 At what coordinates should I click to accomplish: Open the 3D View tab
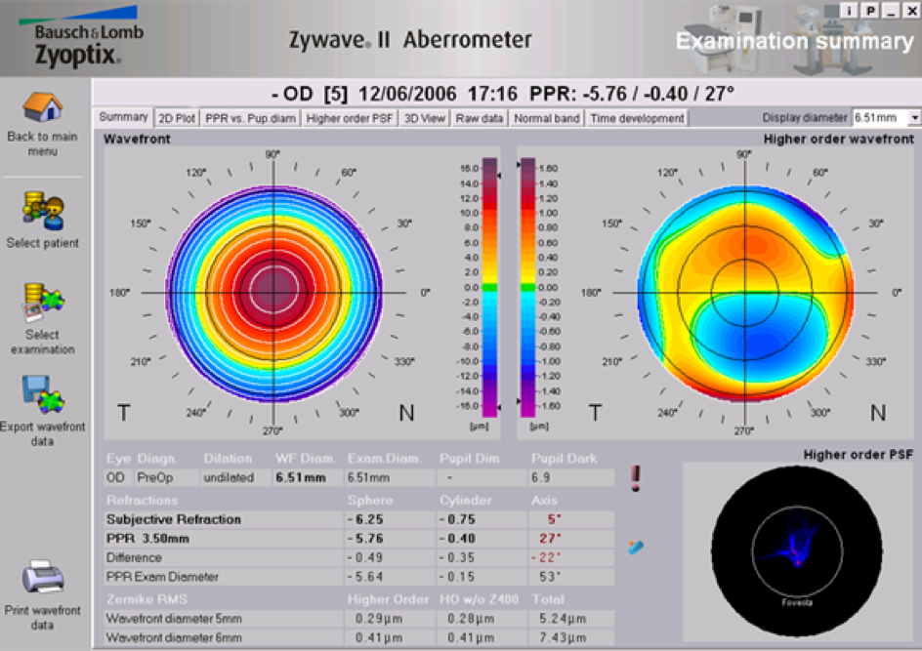[425, 118]
